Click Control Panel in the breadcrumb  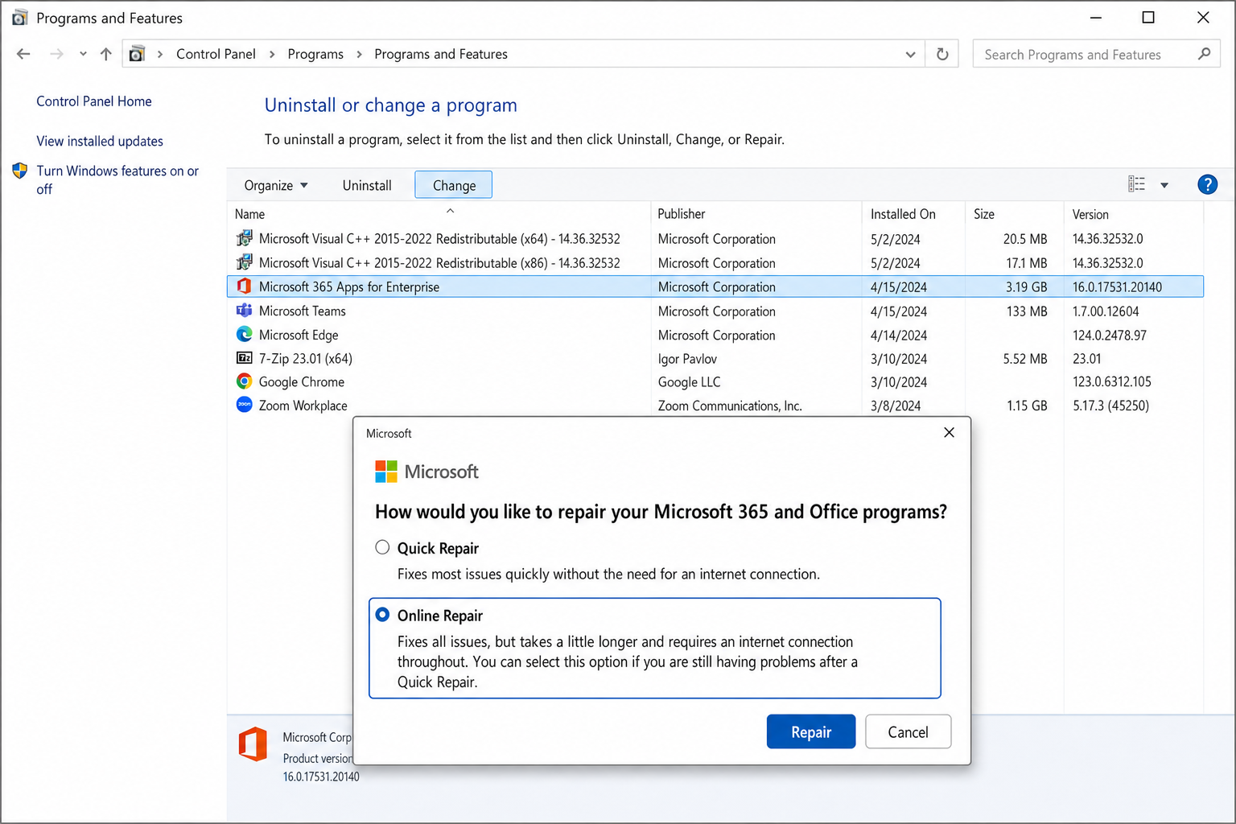click(x=216, y=54)
